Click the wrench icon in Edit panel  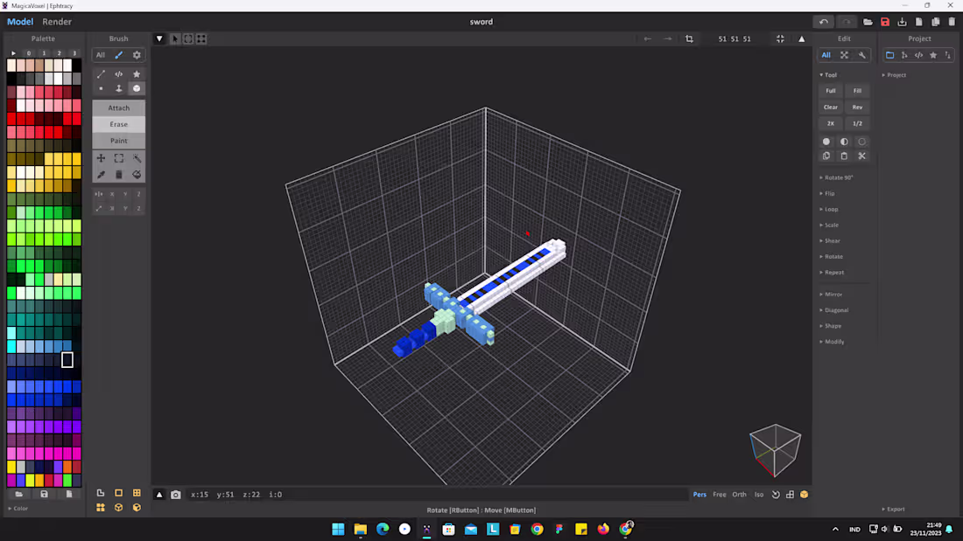pyautogui.click(x=862, y=55)
